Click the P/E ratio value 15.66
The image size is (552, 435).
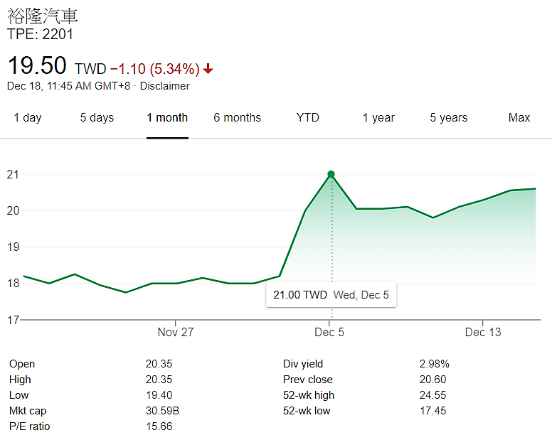pyautogui.click(x=159, y=426)
